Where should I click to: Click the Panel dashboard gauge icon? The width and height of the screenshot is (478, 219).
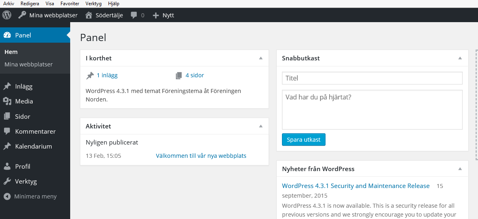[7, 35]
